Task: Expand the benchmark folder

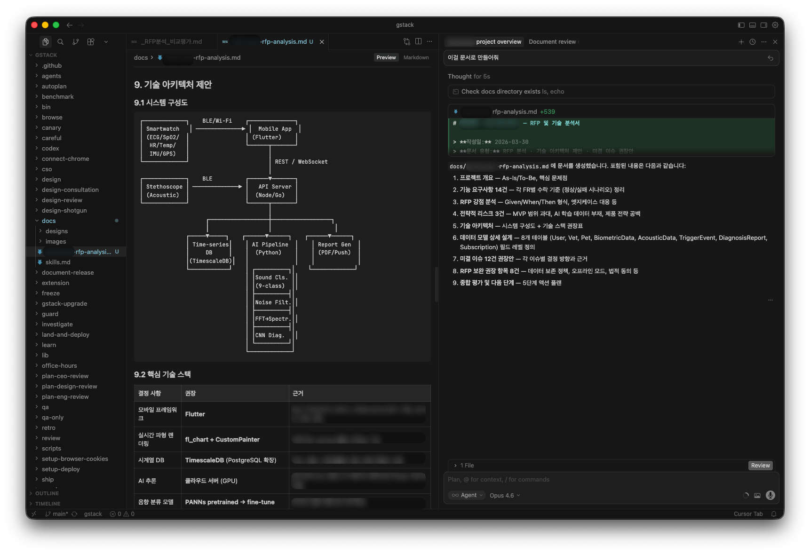Action: coord(76,97)
